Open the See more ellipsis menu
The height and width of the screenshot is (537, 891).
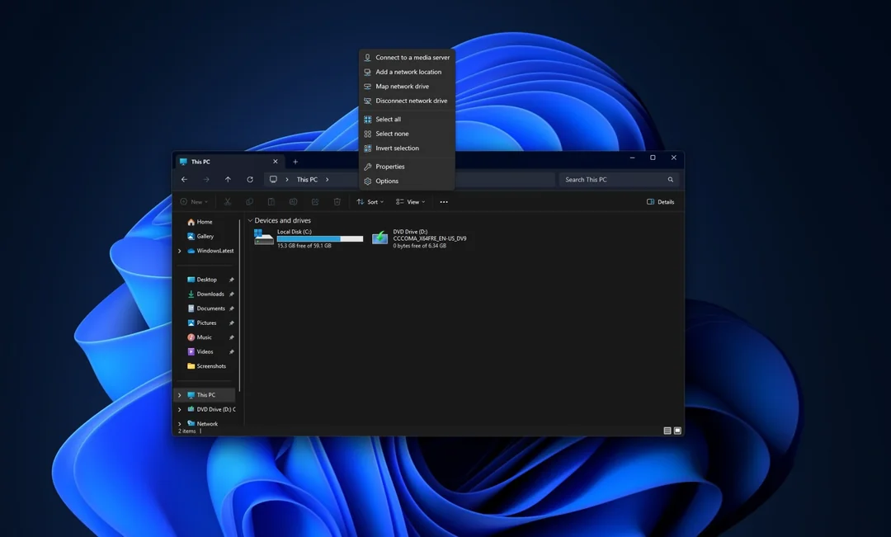pos(444,202)
